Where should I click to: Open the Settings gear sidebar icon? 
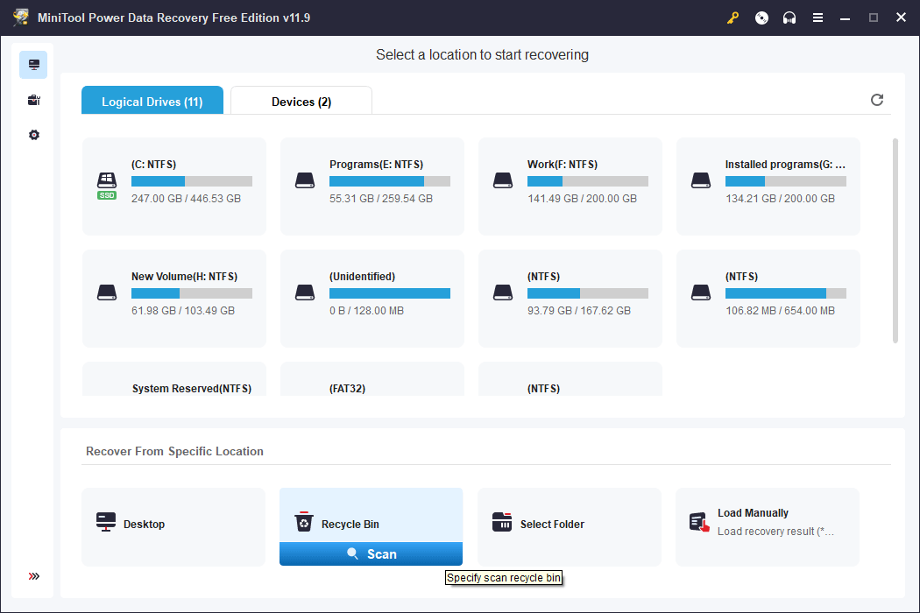coord(34,135)
